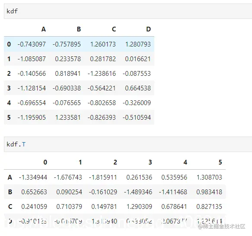The width and height of the screenshot is (252, 236).
Task: Click row label A in transposed table
Action: point(10,177)
